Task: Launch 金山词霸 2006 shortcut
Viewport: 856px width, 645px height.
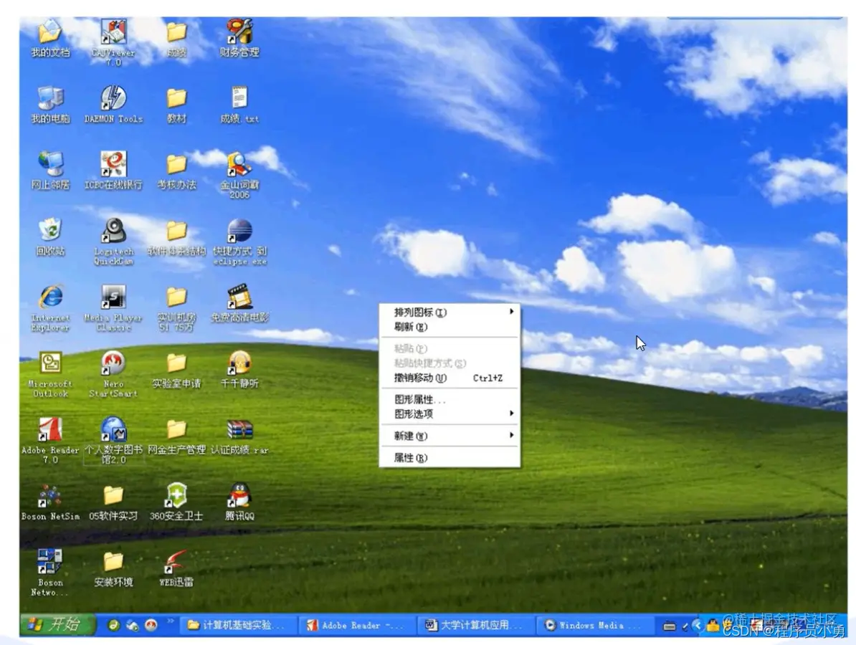Action: 239,175
